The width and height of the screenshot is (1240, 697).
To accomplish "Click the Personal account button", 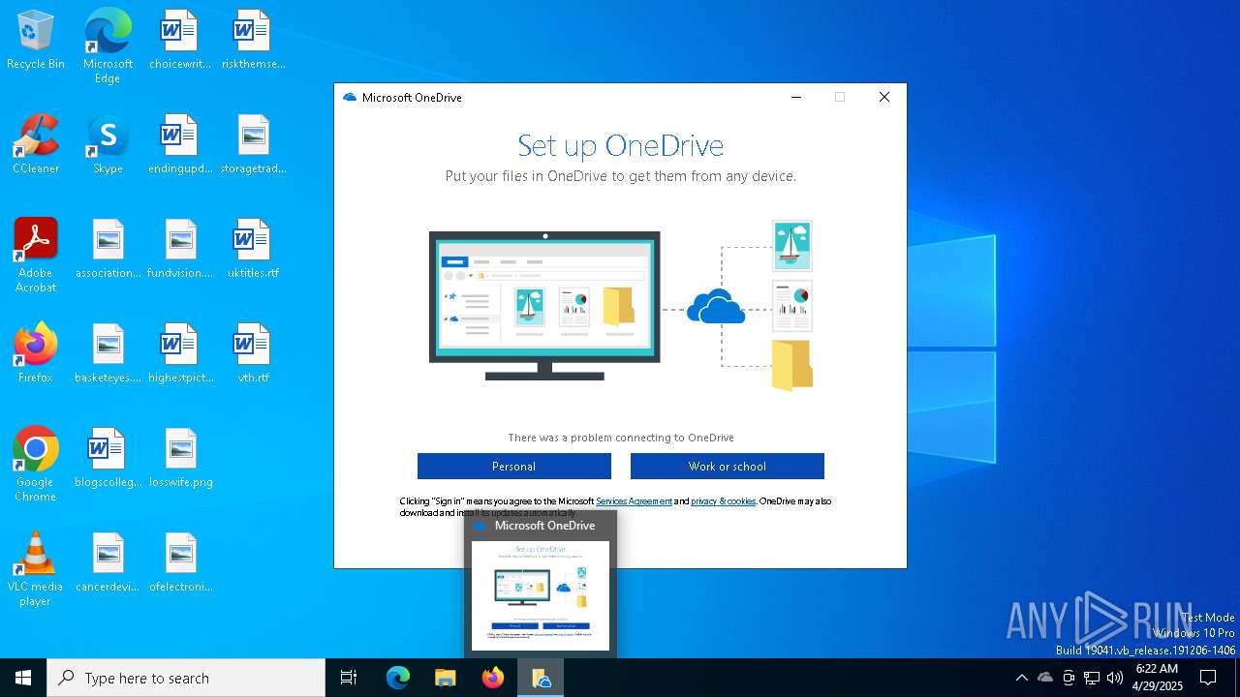I will coord(514,467).
